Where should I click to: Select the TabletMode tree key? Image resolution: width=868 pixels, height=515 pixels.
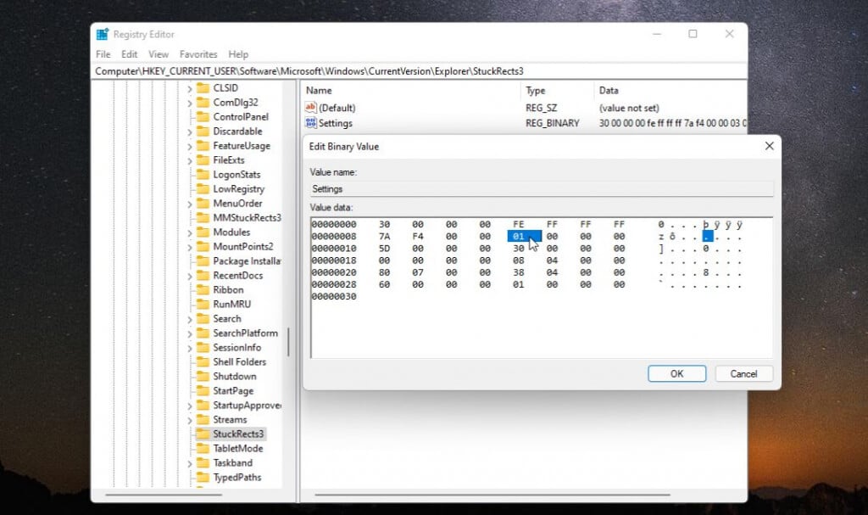[238, 448]
